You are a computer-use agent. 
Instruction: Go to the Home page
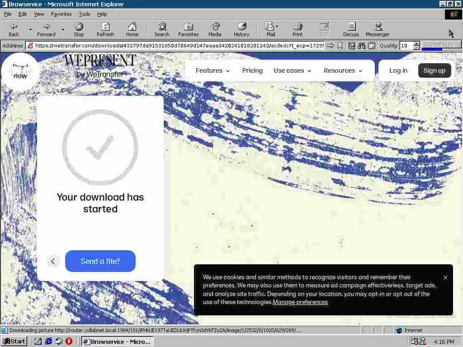pyautogui.click(x=132, y=29)
